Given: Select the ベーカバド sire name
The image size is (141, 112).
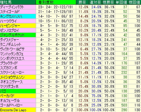Looking at the screenshot, I should 7,96.
